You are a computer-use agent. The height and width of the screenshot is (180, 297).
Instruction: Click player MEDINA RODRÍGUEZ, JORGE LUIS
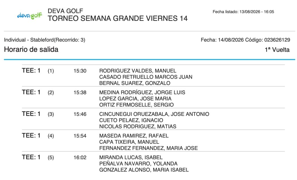[142, 92]
